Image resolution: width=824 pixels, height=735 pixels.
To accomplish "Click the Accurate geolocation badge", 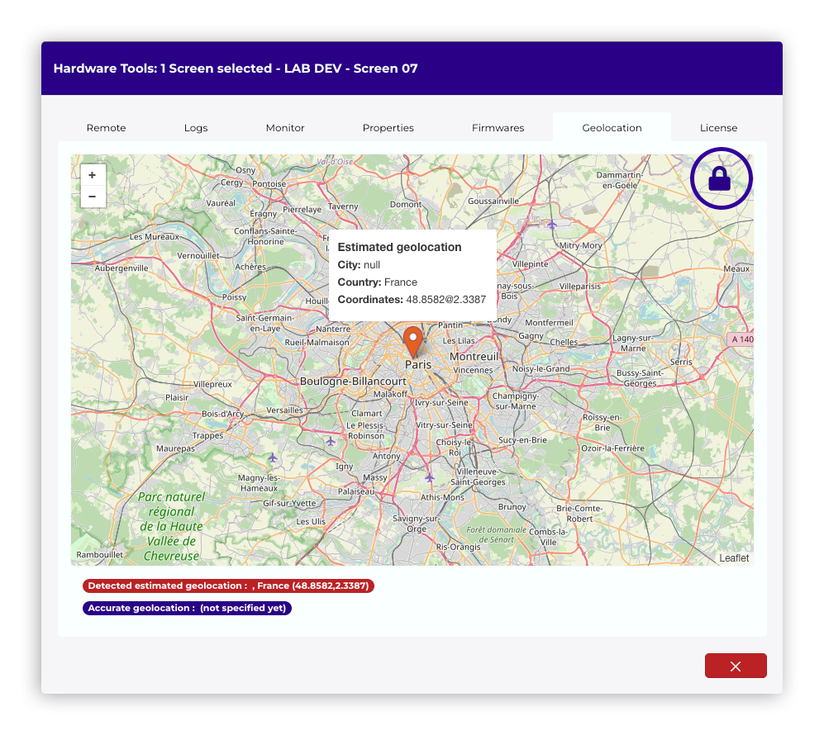I will click(187, 609).
